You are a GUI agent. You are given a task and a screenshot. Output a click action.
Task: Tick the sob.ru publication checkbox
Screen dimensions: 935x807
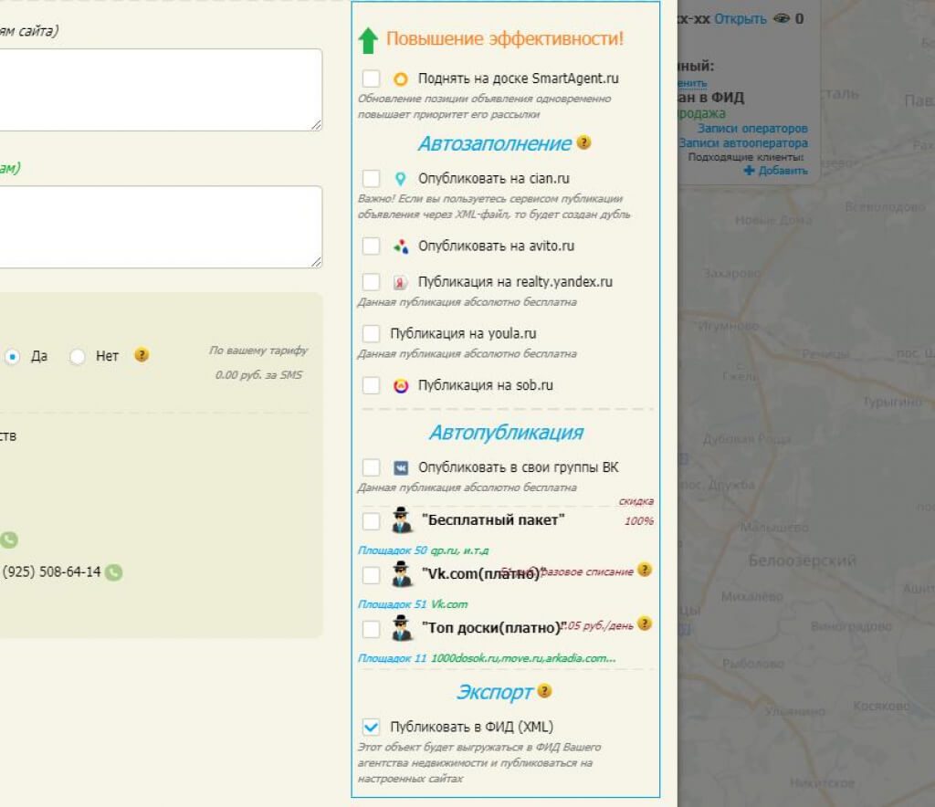[371, 385]
